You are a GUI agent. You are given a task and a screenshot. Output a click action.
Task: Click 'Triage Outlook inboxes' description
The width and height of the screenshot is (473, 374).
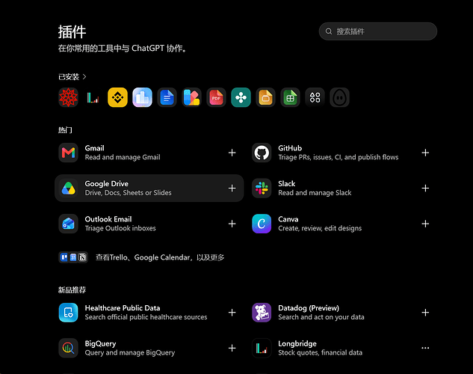[x=120, y=228]
